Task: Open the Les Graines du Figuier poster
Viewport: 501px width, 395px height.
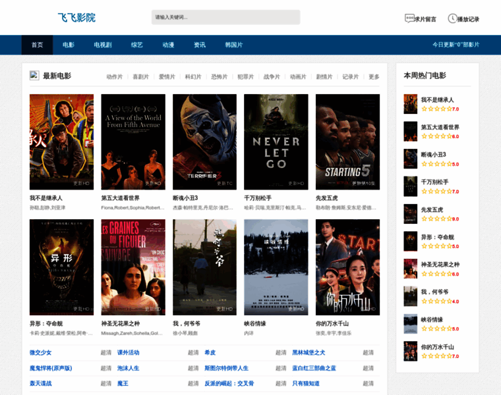Action: 133,267
